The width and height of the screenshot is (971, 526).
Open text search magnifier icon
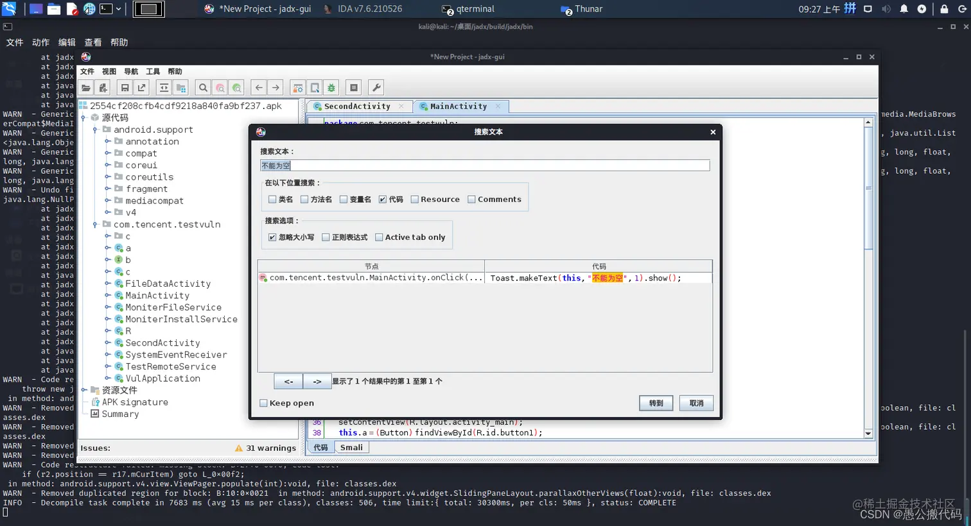[203, 88]
